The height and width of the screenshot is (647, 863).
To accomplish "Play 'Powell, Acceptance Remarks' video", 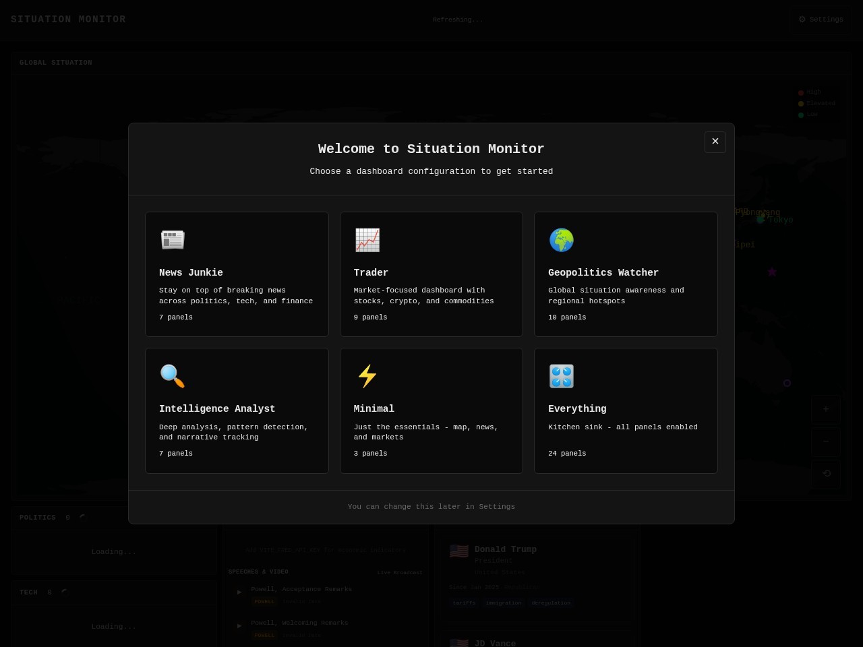I will (239, 592).
